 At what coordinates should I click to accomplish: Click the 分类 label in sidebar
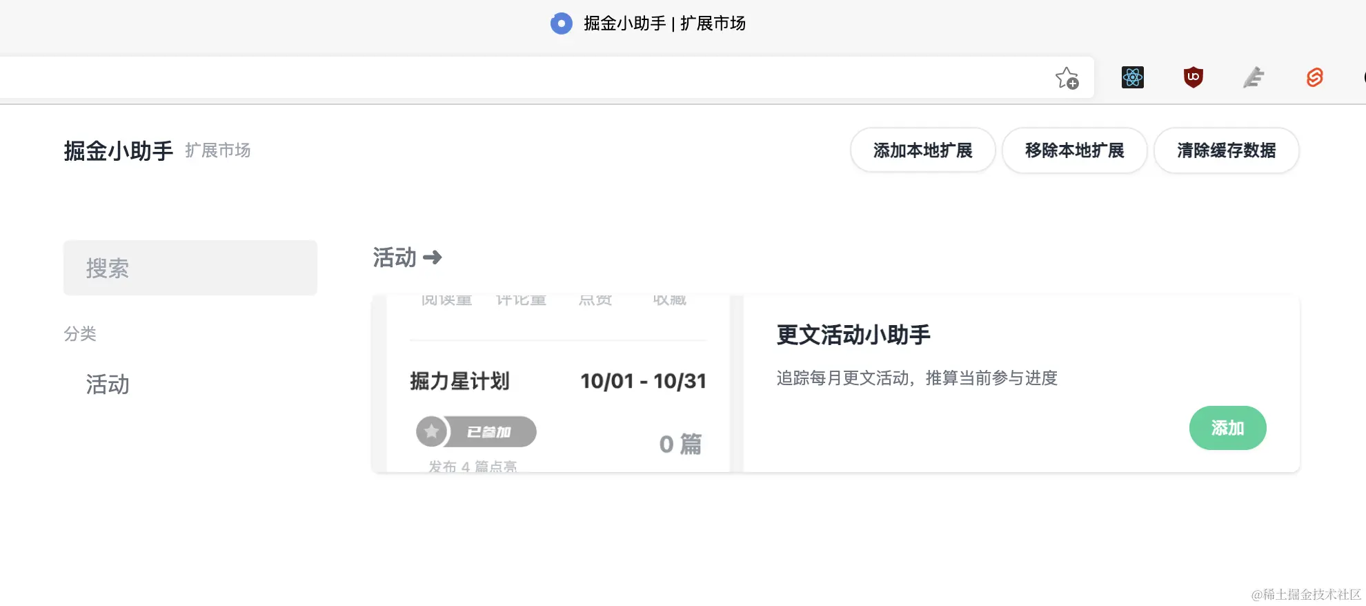80,334
